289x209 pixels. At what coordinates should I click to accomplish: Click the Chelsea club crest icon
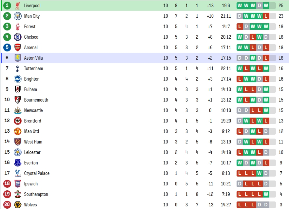(18, 37)
